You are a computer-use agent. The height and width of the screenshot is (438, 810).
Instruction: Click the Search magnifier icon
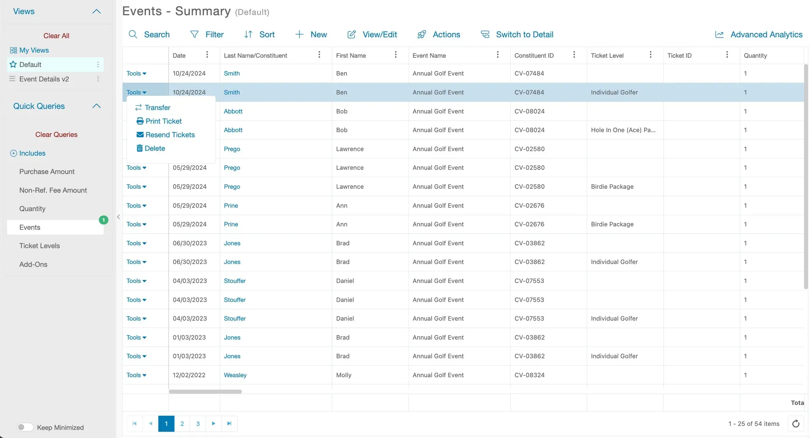[x=133, y=35]
